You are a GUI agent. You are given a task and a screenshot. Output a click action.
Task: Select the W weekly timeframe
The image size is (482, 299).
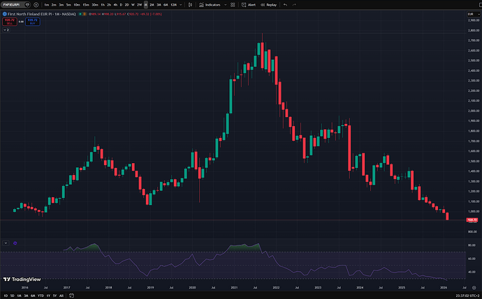[133, 5]
